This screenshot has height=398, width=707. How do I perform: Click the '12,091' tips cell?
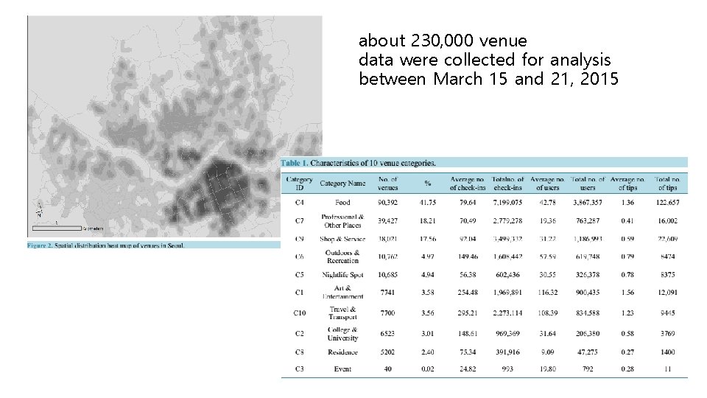pos(667,293)
